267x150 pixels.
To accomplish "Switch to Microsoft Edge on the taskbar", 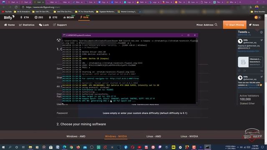I will point(65,147).
